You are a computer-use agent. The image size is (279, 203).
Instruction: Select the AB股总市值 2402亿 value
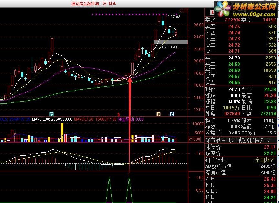point(268,166)
